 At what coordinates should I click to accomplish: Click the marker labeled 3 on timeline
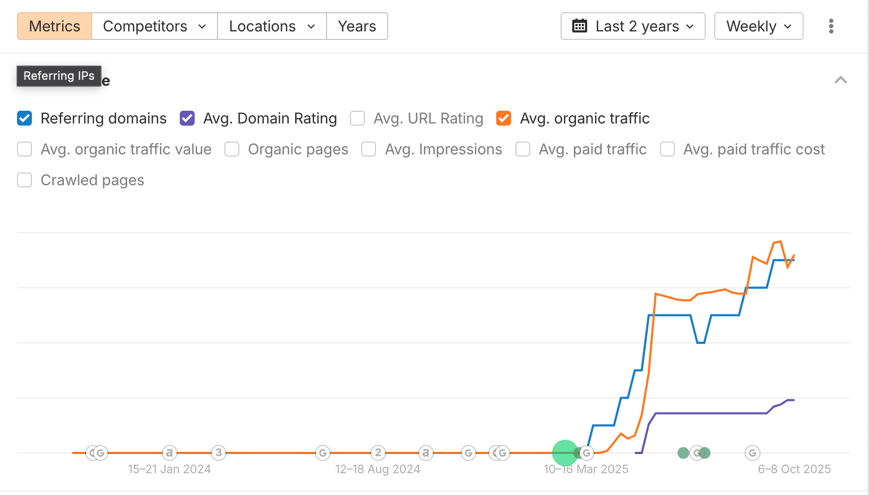click(219, 453)
